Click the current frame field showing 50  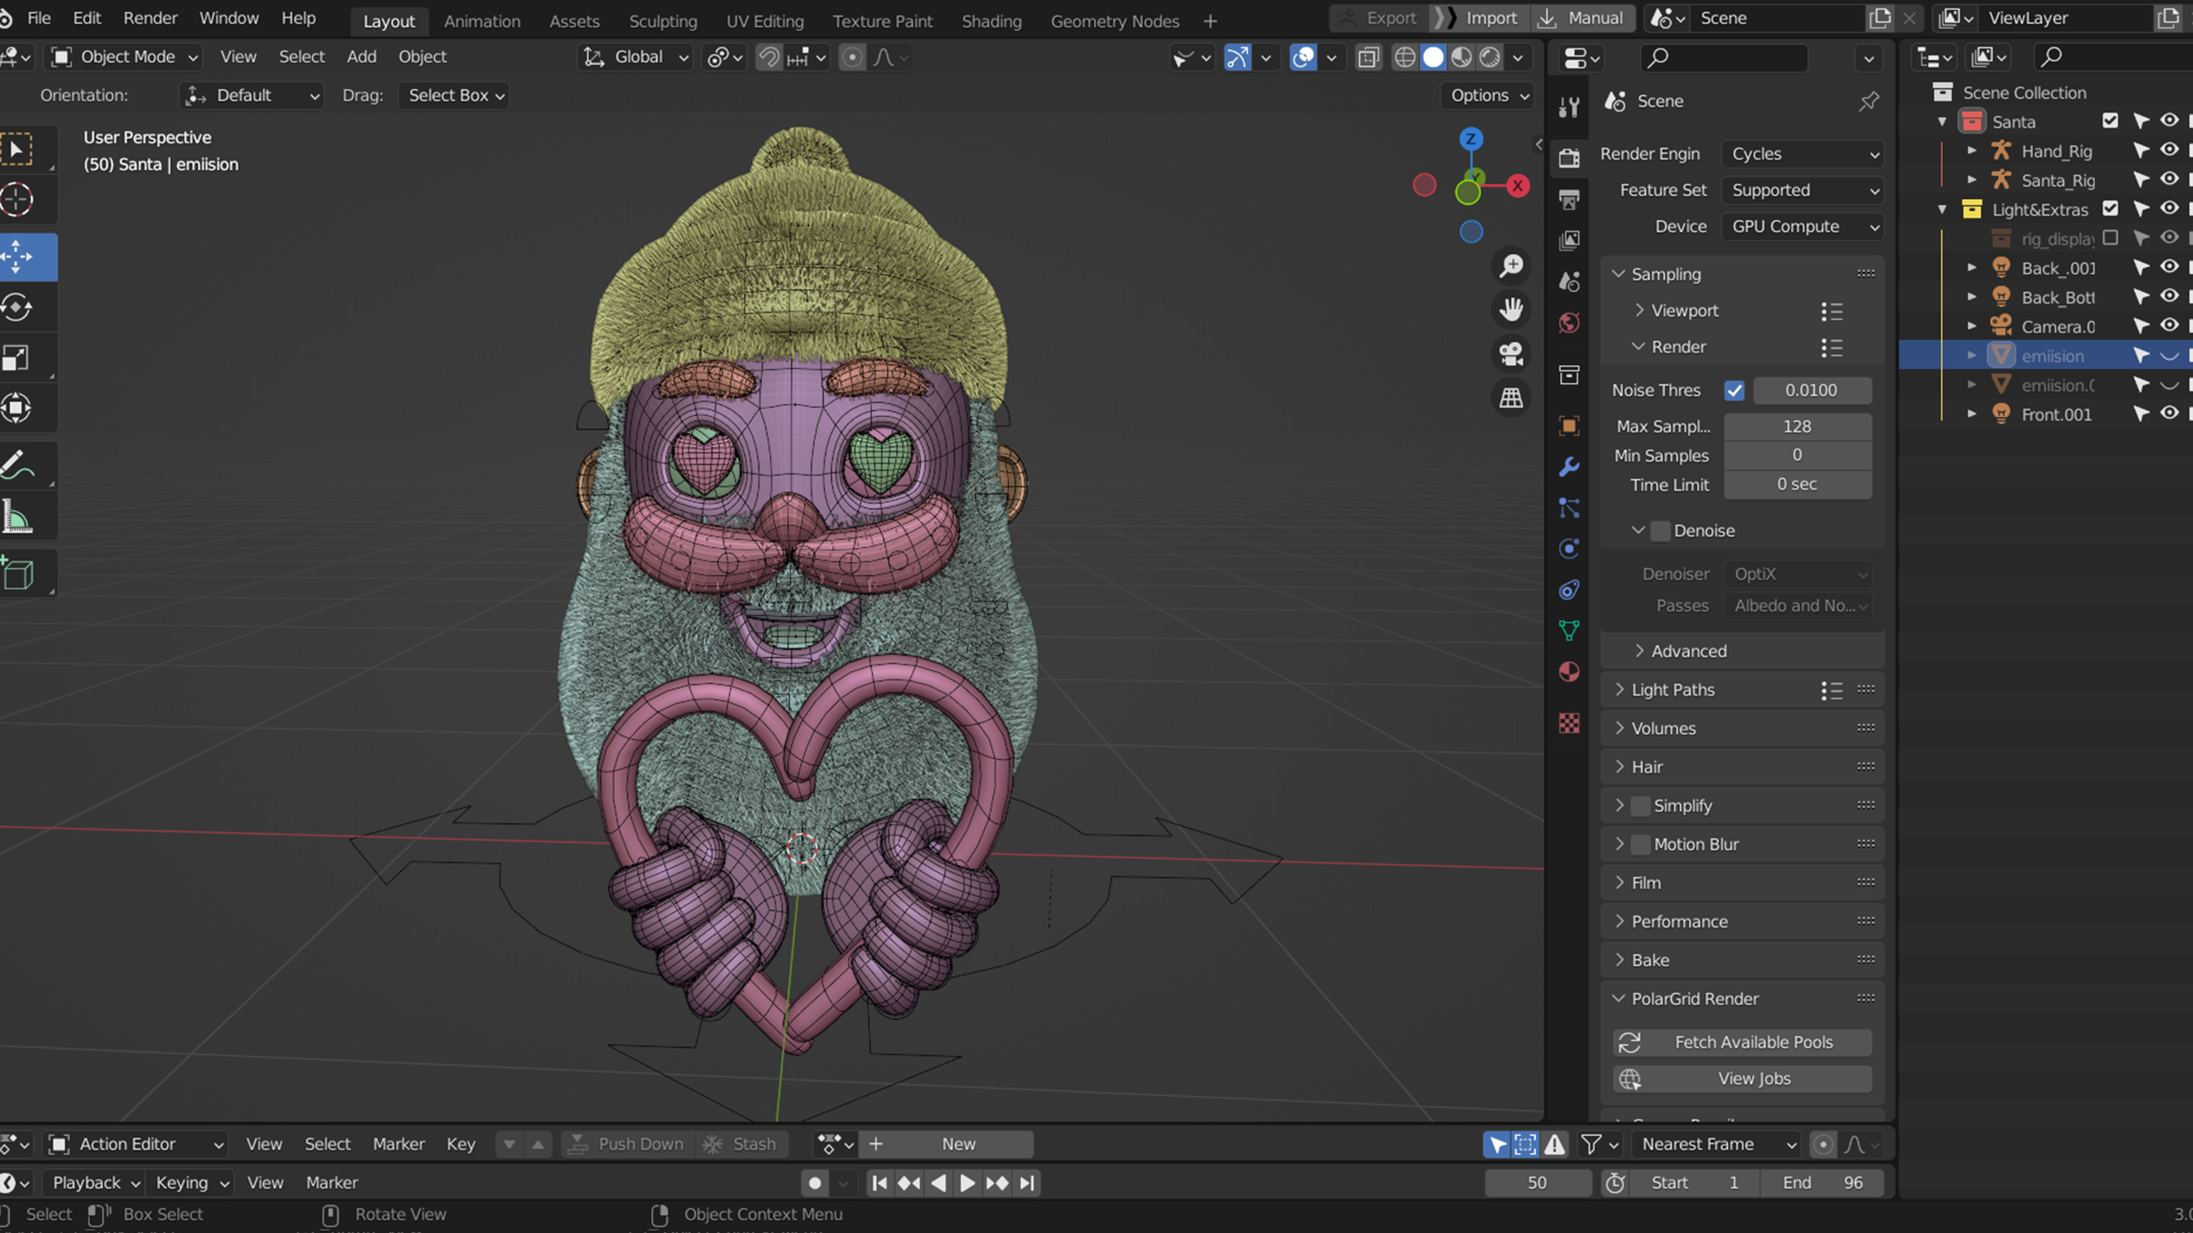[1537, 1183]
